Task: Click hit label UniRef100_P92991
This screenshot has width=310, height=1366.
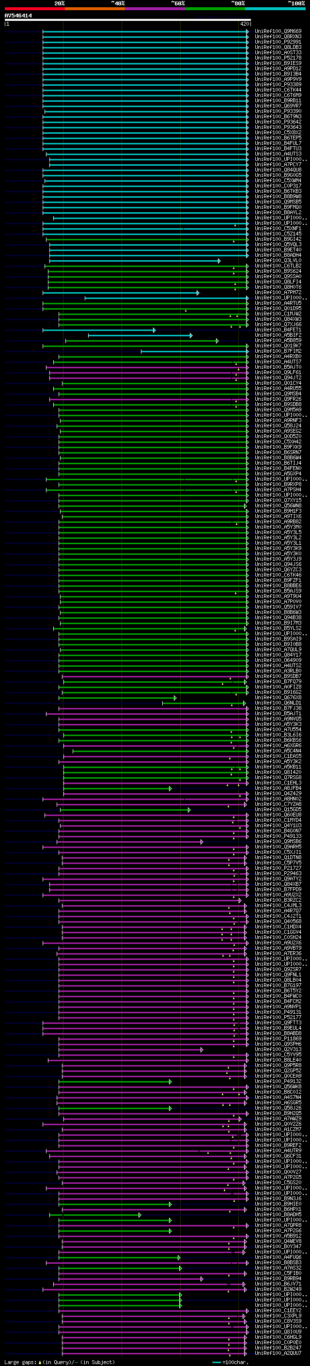Action: coord(278,42)
